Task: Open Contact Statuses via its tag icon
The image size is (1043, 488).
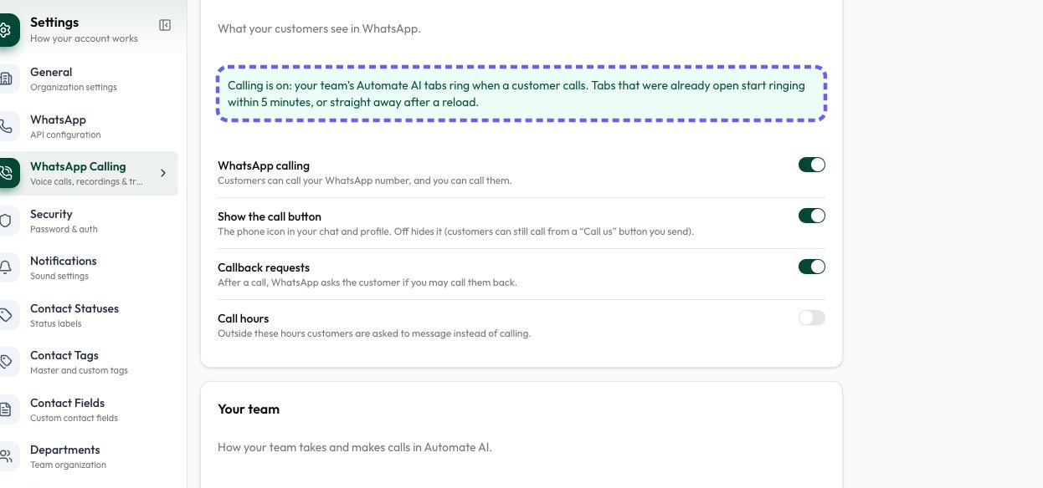Action: tap(7, 315)
